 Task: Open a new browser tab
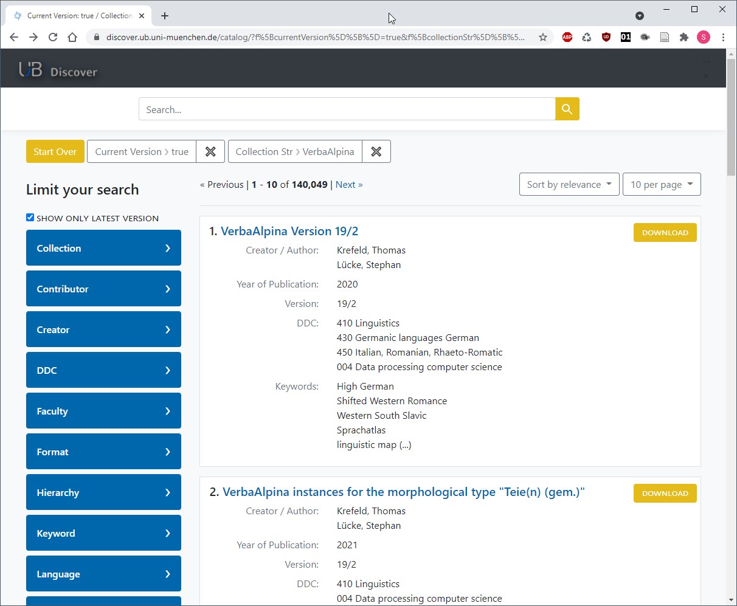(165, 16)
